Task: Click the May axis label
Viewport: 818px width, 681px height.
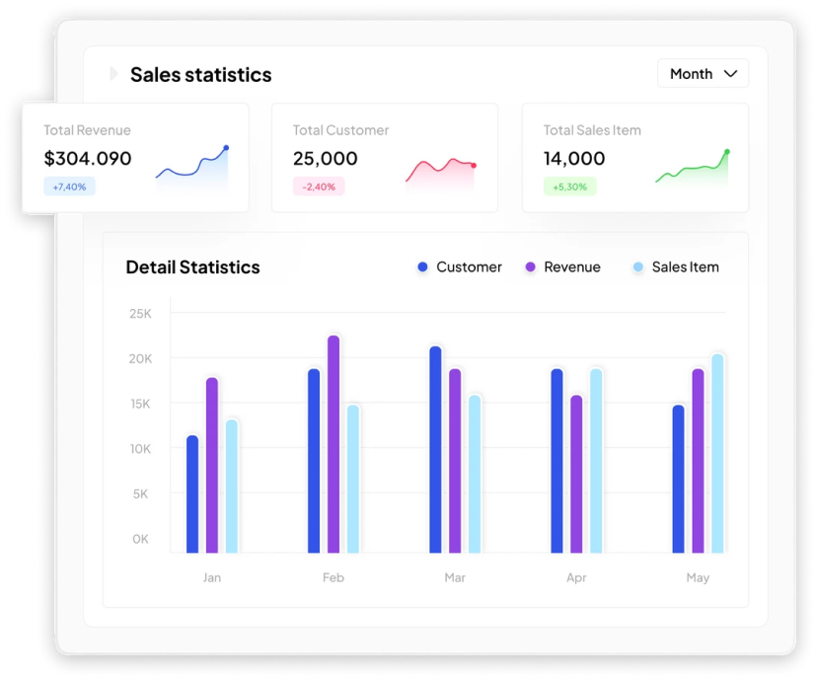Action: tap(698, 577)
